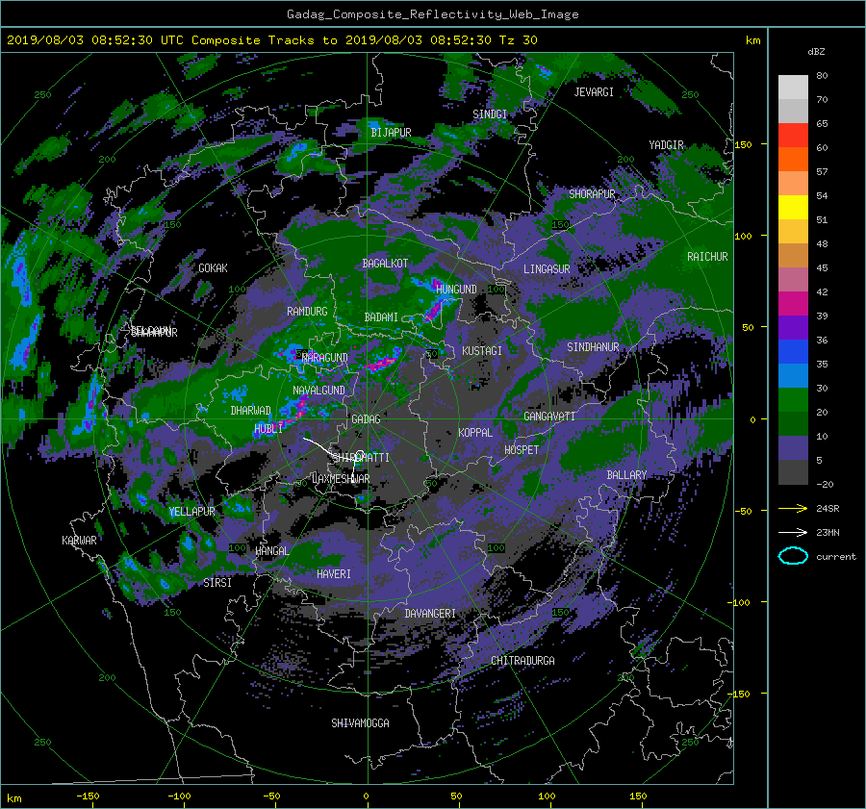The height and width of the screenshot is (809, 866).
Task: Select the yellow 51 dBZ color swatch
Action: 793,207
